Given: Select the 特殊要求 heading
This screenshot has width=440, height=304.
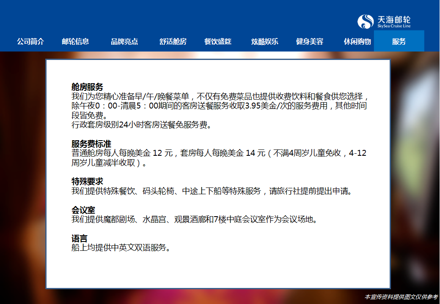Looking at the screenshot, I should coord(87,182).
